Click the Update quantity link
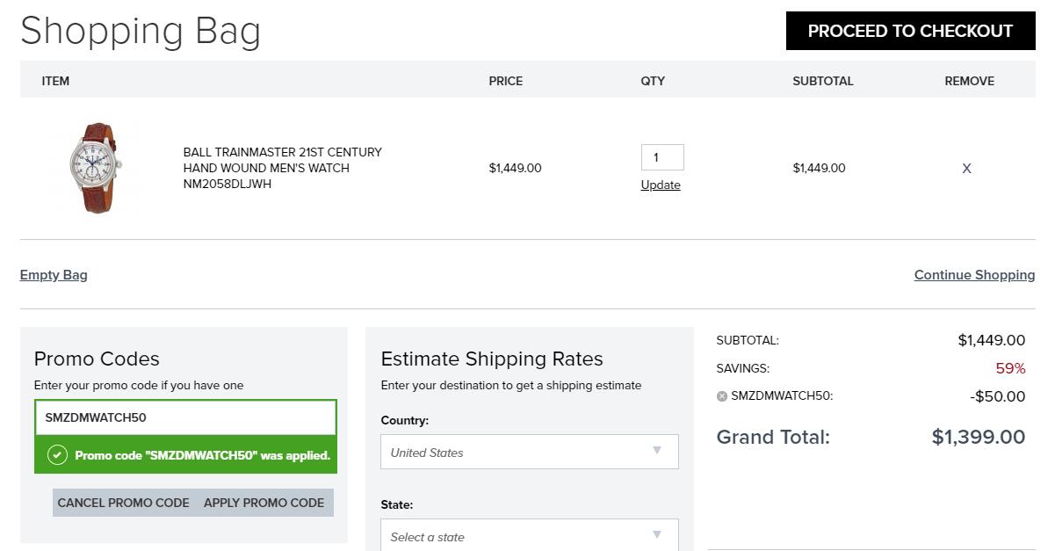 [x=661, y=185]
